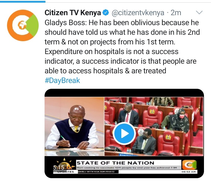The height and width of the screenshot is (184, 211).
Task: Expand the tweet options chevron
Action: (x=199, y=13)
